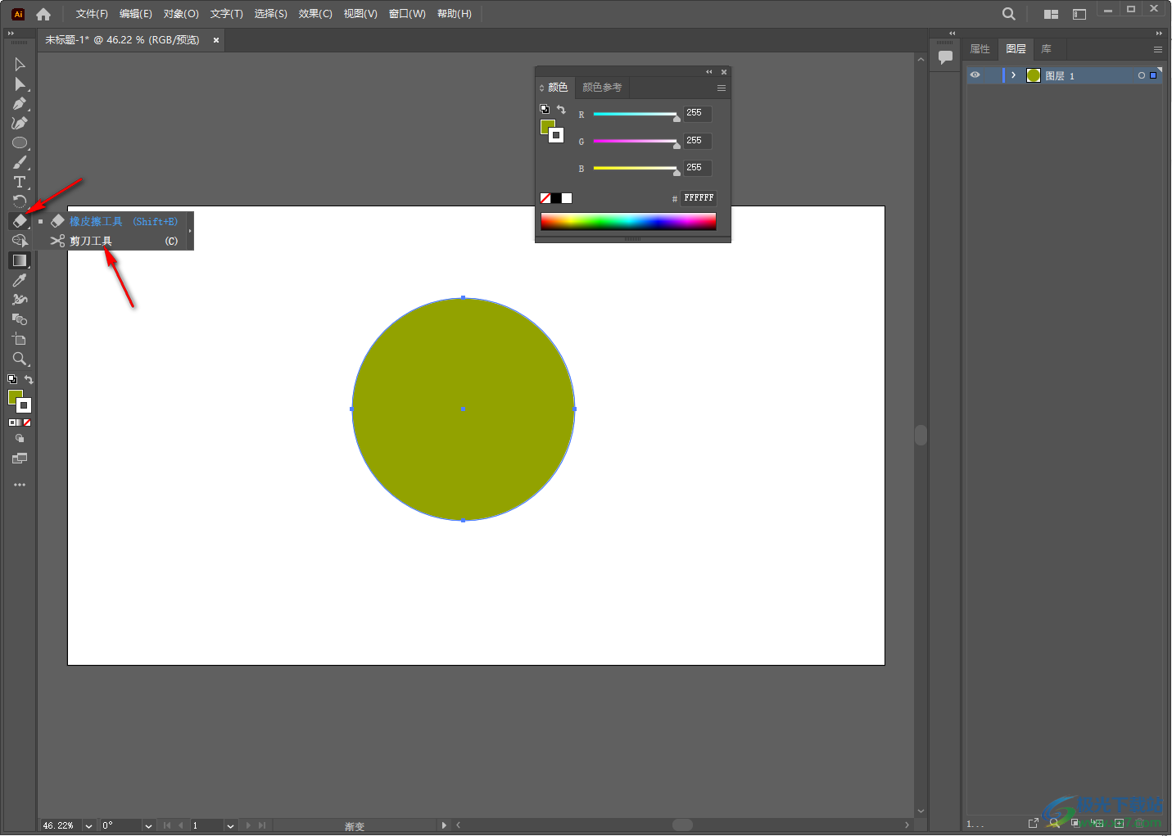1172x836 pixels.
Task: Click the hex value field FFFFFF
Action: point(699,198)
